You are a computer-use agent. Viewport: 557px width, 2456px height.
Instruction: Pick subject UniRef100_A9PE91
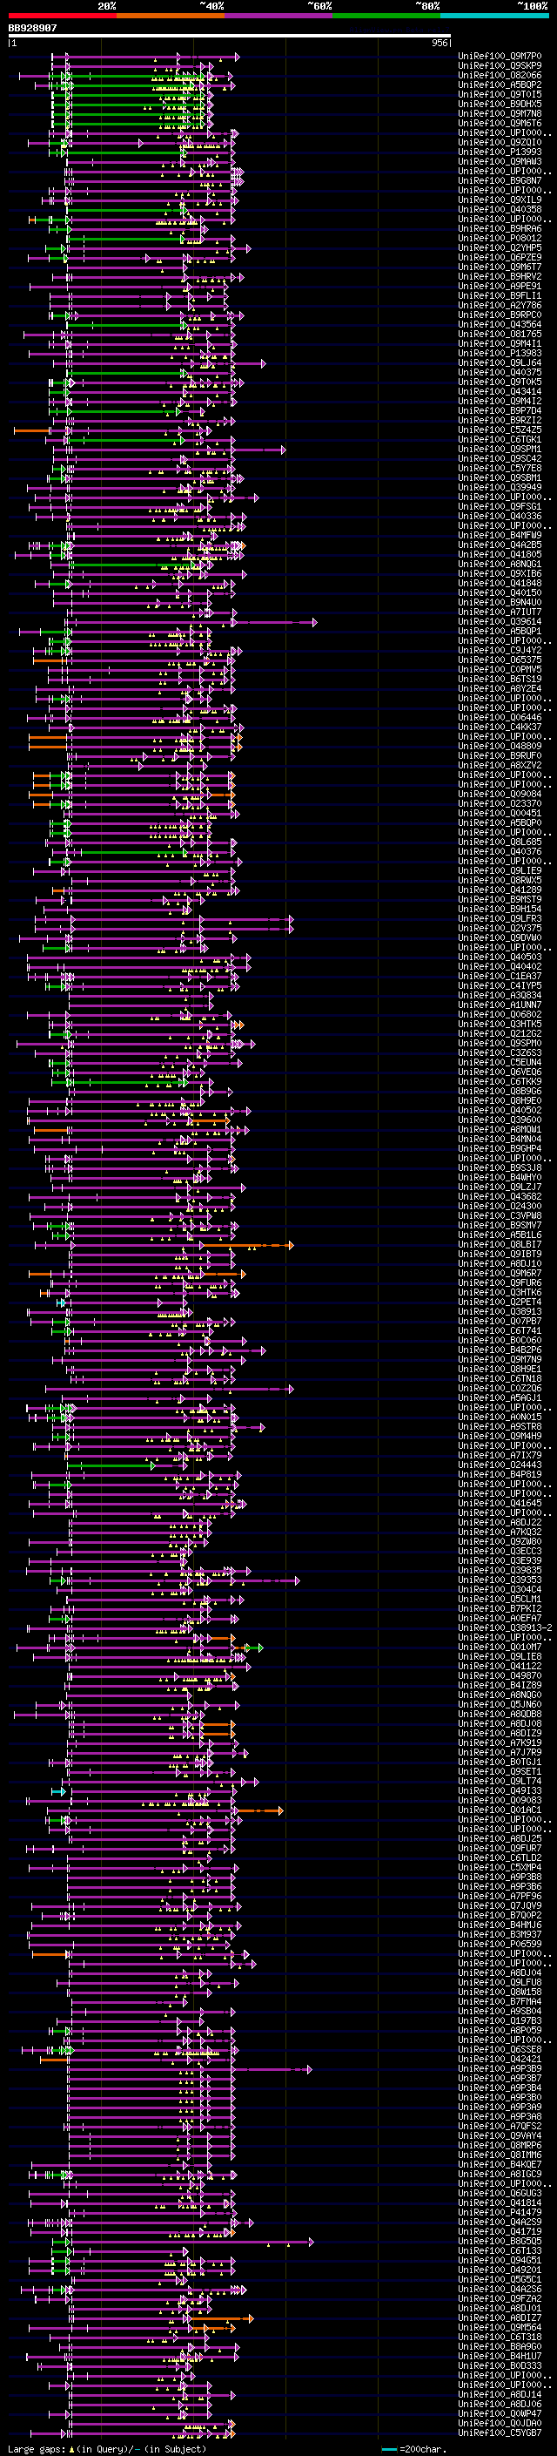click(x=500, y=286)
